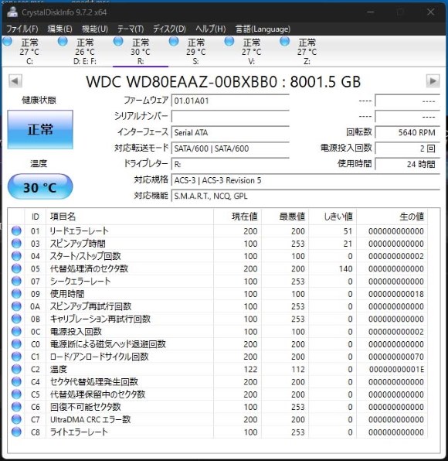Click status icon of attribute C7 UltraDMA CRC

point(16,419)
